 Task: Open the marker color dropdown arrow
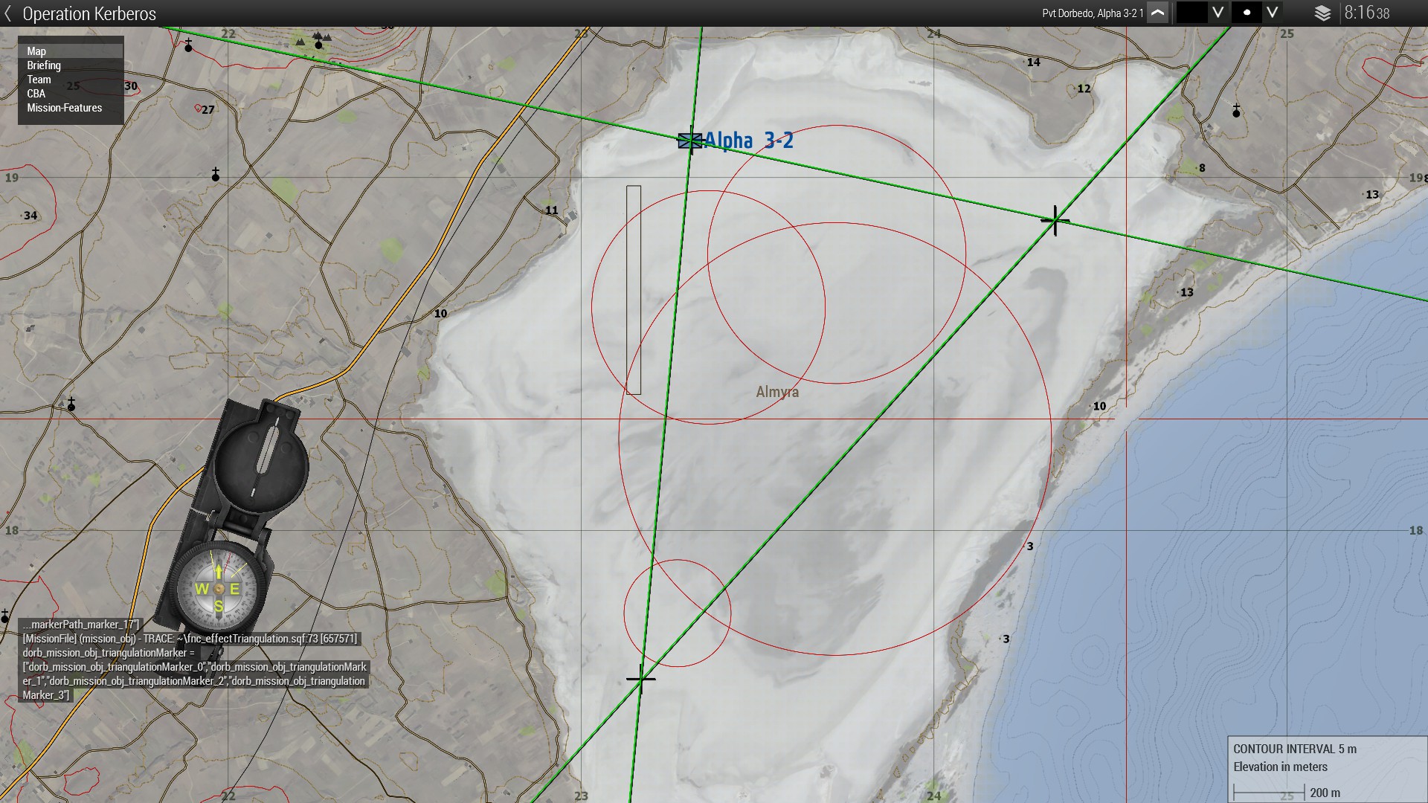point(1218,13)
